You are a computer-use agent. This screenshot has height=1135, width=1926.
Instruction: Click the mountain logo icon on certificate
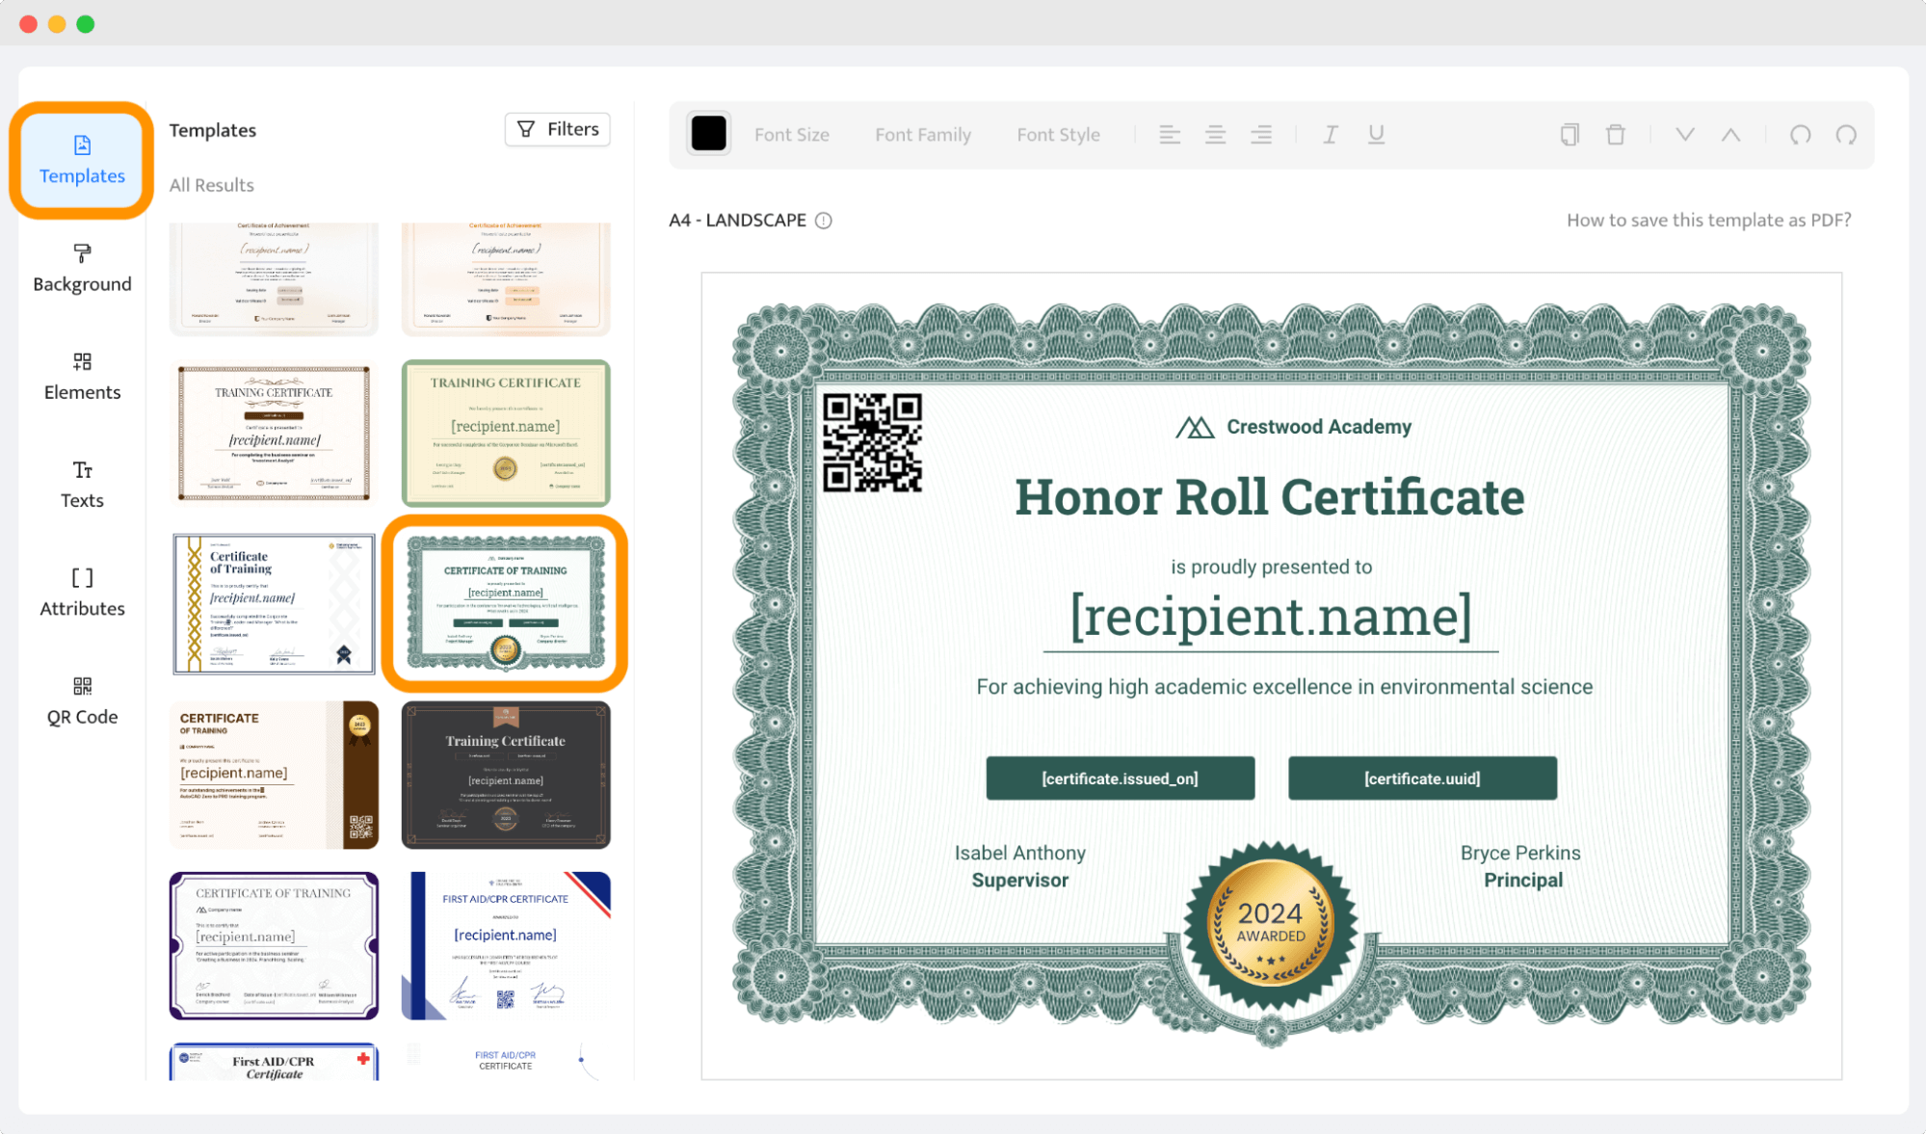(x=1195, y=427)
